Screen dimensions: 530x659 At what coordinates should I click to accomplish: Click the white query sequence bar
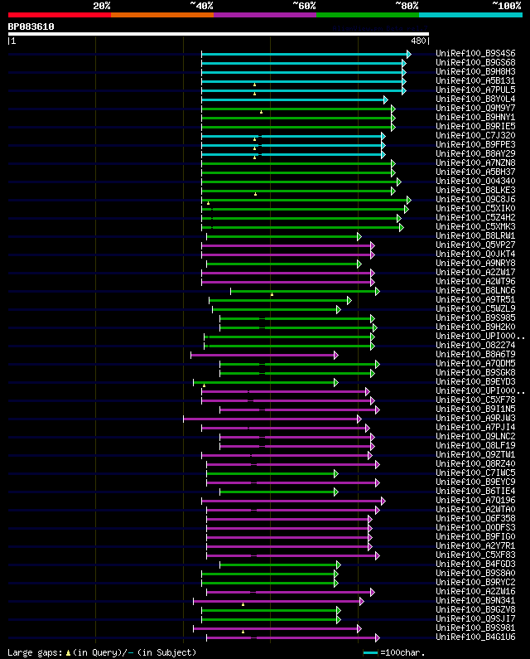[x=219, y=34]
